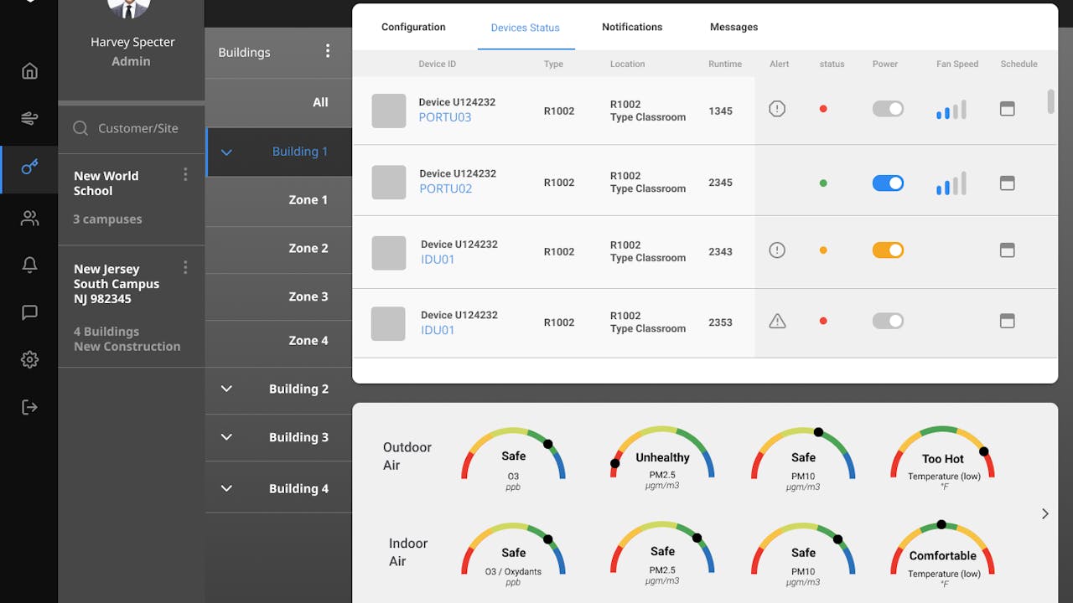Open the users icon in sidebar

coord(29,219)
